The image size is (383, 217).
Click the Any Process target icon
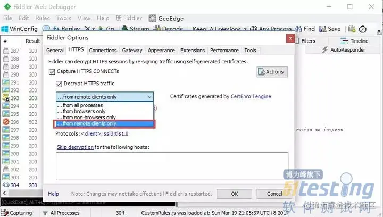pos(254,29)
